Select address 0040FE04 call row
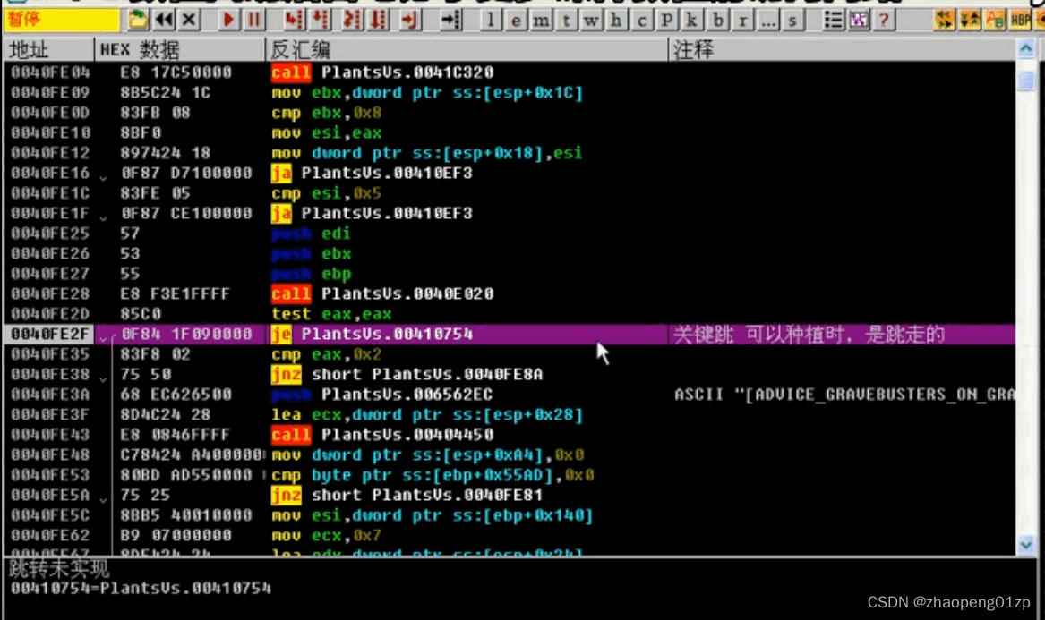Screen dimensions: 1045x620 (x=510, y=72)
